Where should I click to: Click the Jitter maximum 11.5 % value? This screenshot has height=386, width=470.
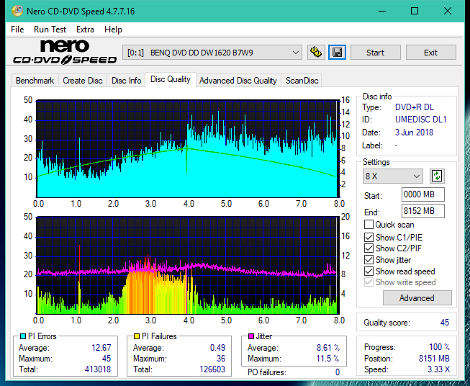coord(328,359)
